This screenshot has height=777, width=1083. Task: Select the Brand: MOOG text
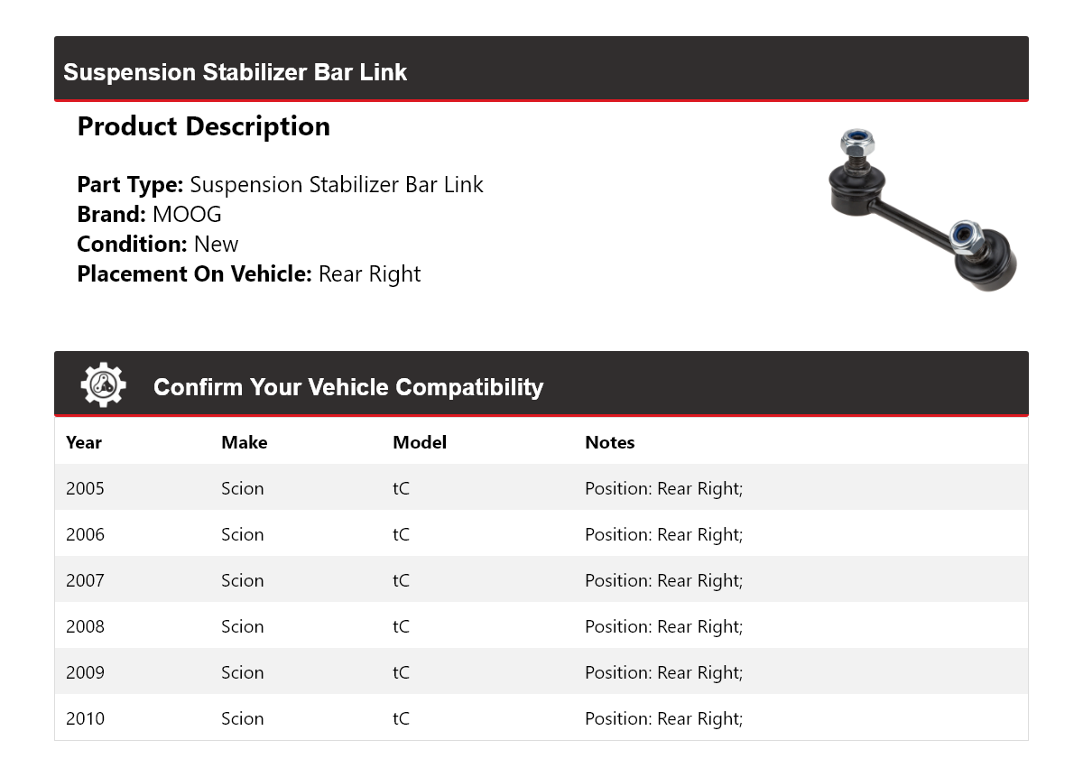149,214
